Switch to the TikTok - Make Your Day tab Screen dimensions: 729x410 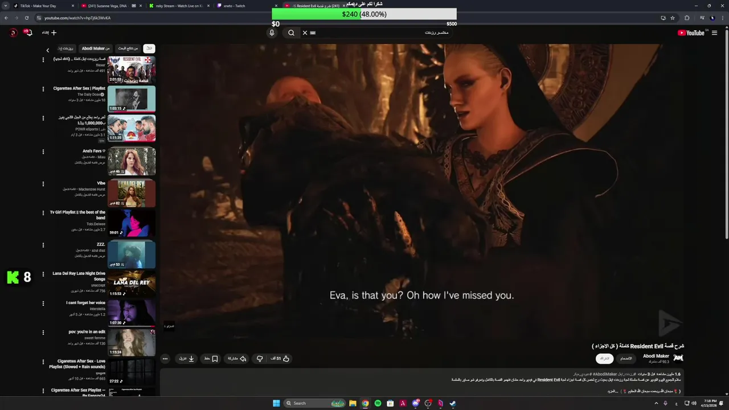[42, 6]
